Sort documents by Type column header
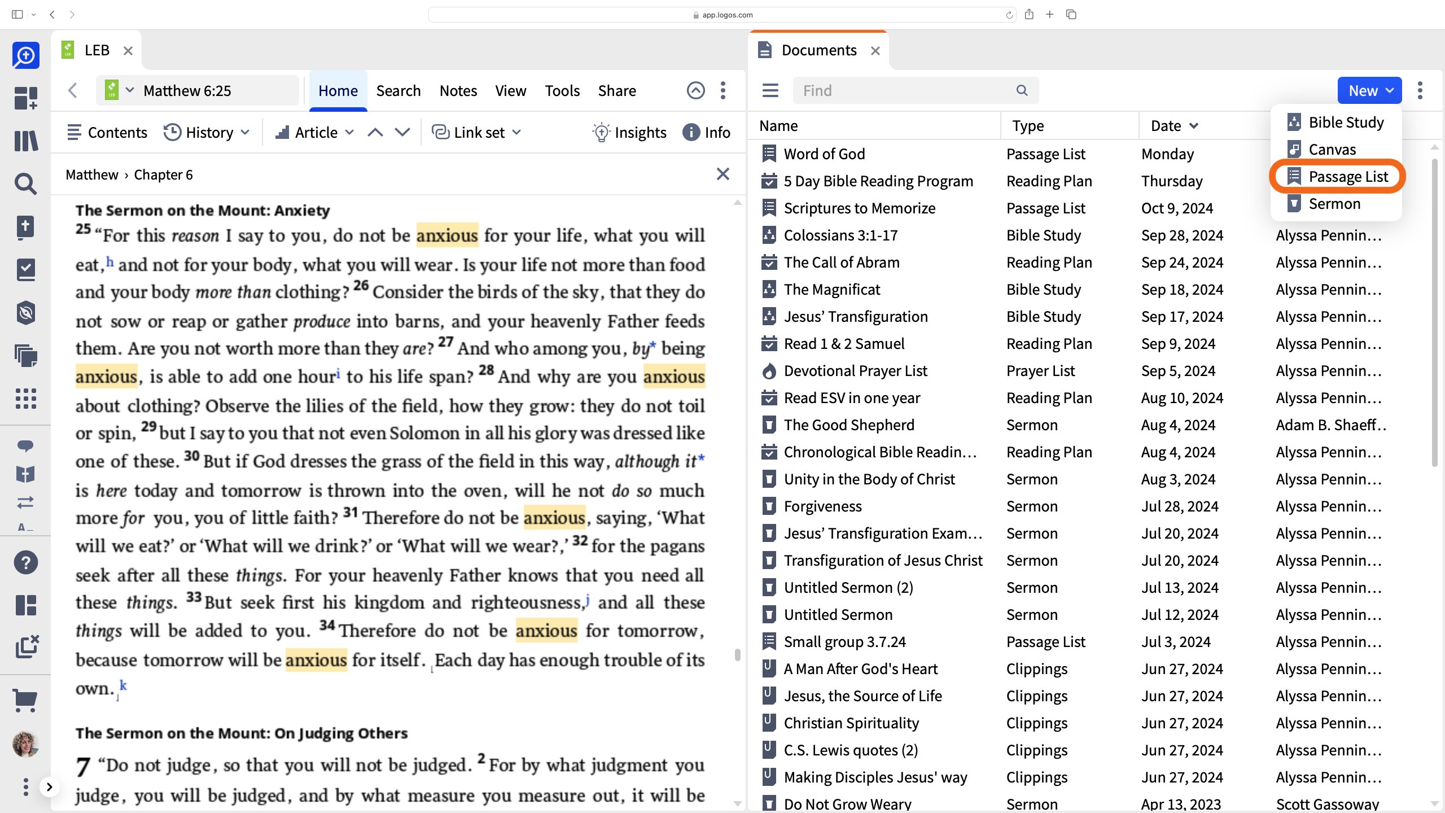This screenshot has width=1445, height=813. [x=1028, y=125]
